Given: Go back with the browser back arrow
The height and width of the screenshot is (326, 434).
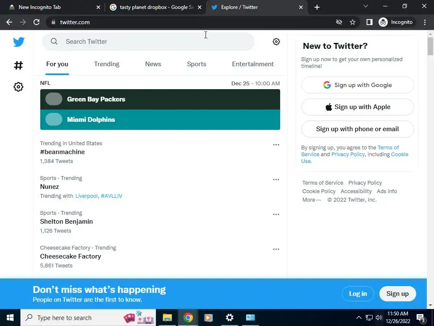Looking at the screenshot, I should [x=9, y=22].
